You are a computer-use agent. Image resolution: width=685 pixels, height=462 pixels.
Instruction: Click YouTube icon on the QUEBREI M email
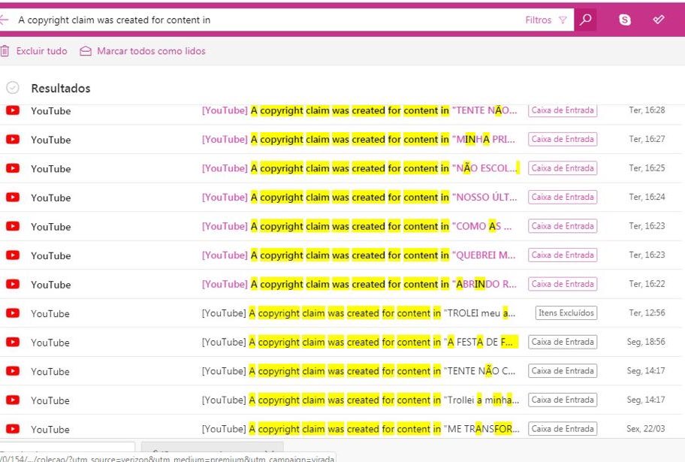tap(13, 255)
